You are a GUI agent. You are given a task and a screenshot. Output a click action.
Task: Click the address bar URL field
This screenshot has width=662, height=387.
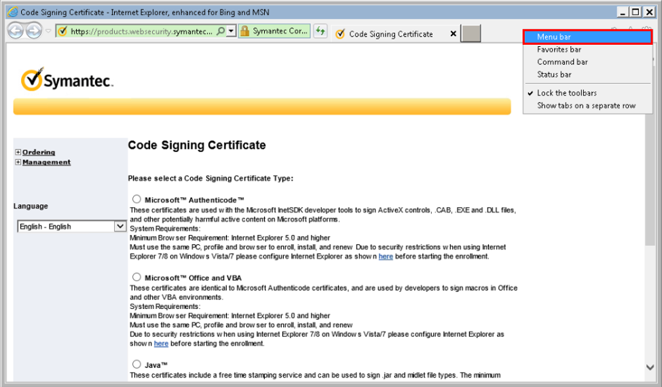point(141,31)
